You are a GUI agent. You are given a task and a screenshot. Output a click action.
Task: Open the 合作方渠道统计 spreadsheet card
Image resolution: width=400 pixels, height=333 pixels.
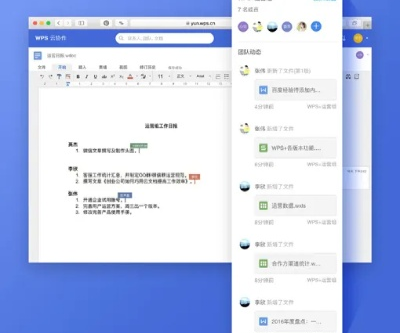click(x=295, y=264)
